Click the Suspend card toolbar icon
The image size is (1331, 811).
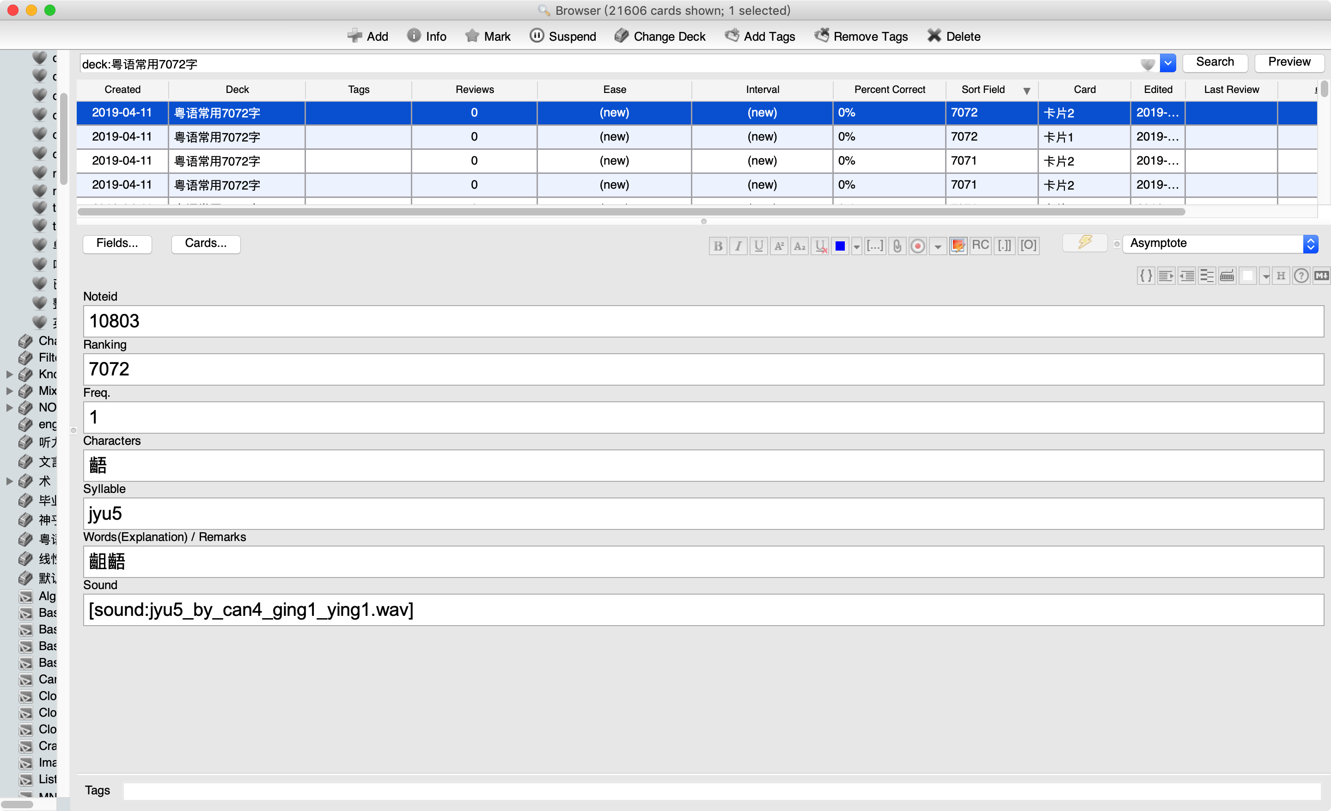562,36
